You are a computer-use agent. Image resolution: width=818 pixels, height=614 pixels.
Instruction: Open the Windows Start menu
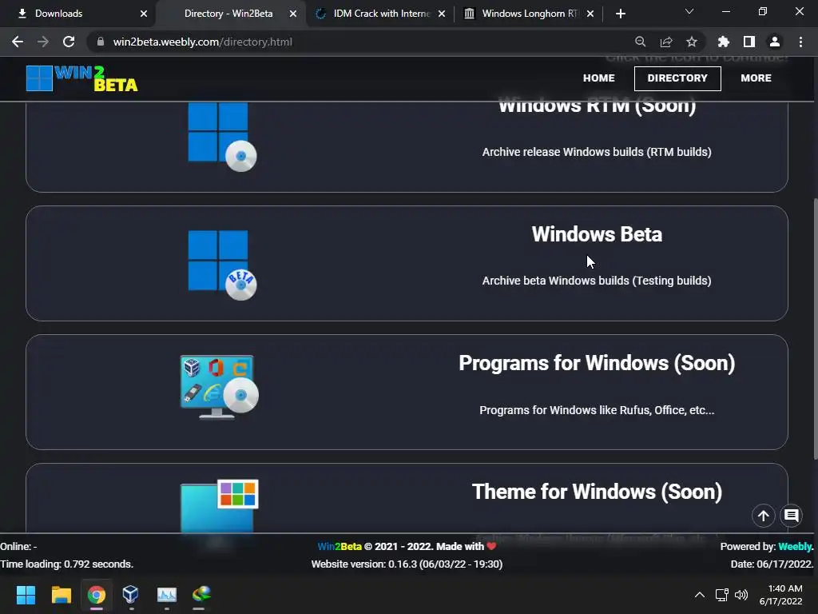pos(26,595)
